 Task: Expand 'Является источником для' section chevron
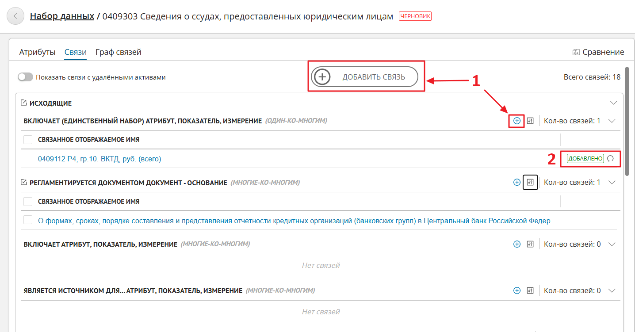coord(612,290)
